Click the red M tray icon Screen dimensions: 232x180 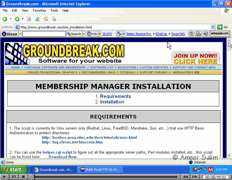211,169
